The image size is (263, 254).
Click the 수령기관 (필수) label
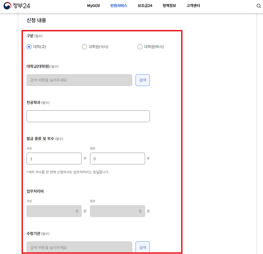tap(38, 234)
